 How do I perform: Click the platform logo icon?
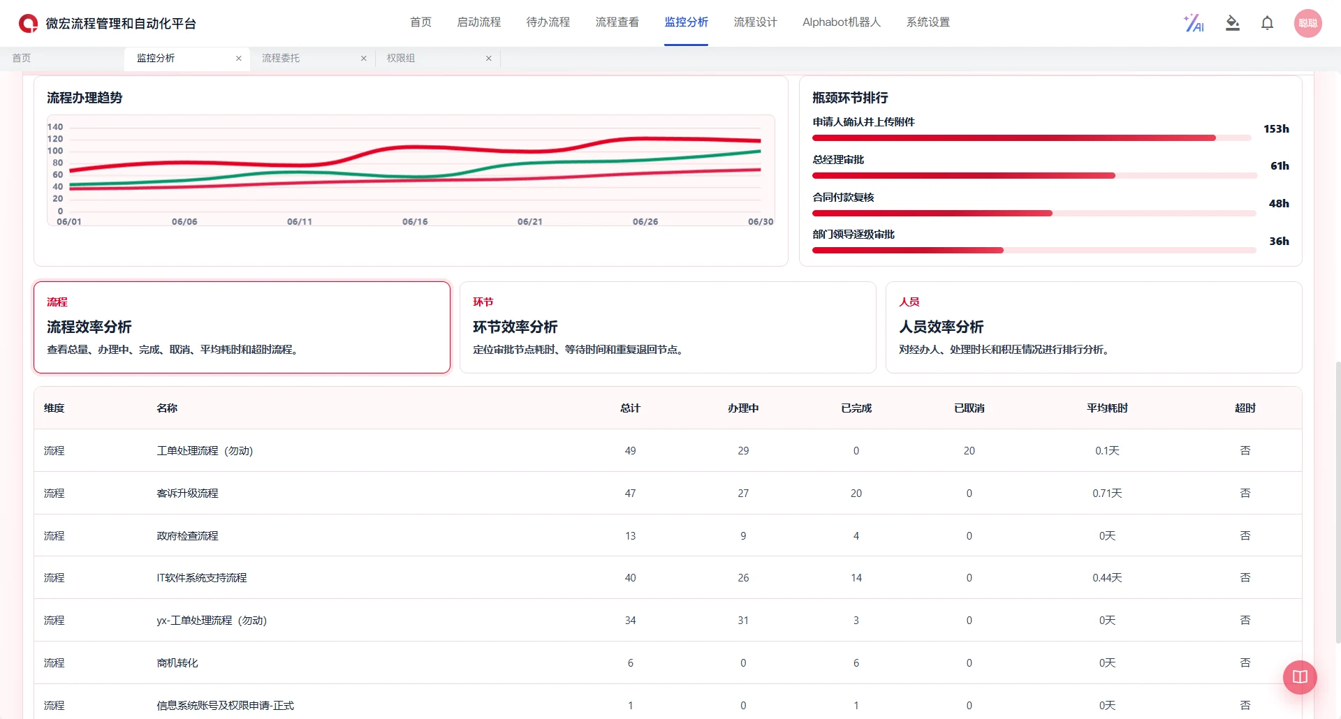coord(28,23)
